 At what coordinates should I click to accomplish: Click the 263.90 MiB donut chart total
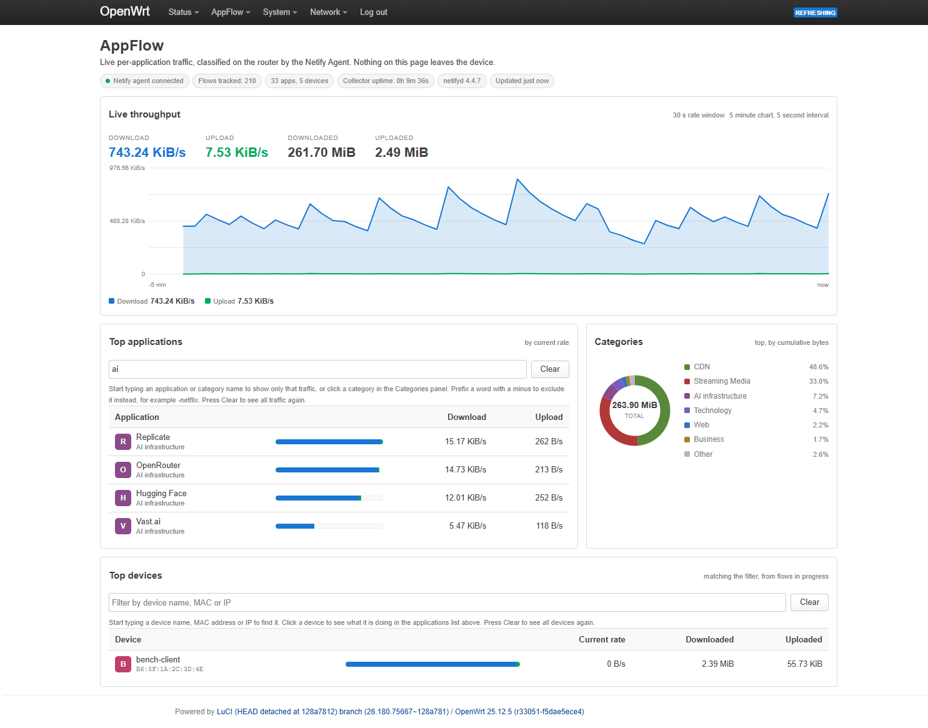634,406
